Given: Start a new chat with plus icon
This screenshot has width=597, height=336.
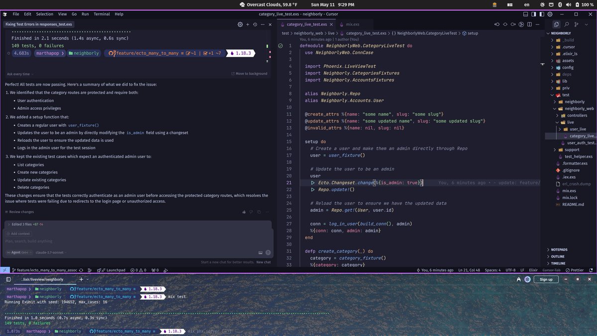Looking at the screenshot, I should click(247, 24).
